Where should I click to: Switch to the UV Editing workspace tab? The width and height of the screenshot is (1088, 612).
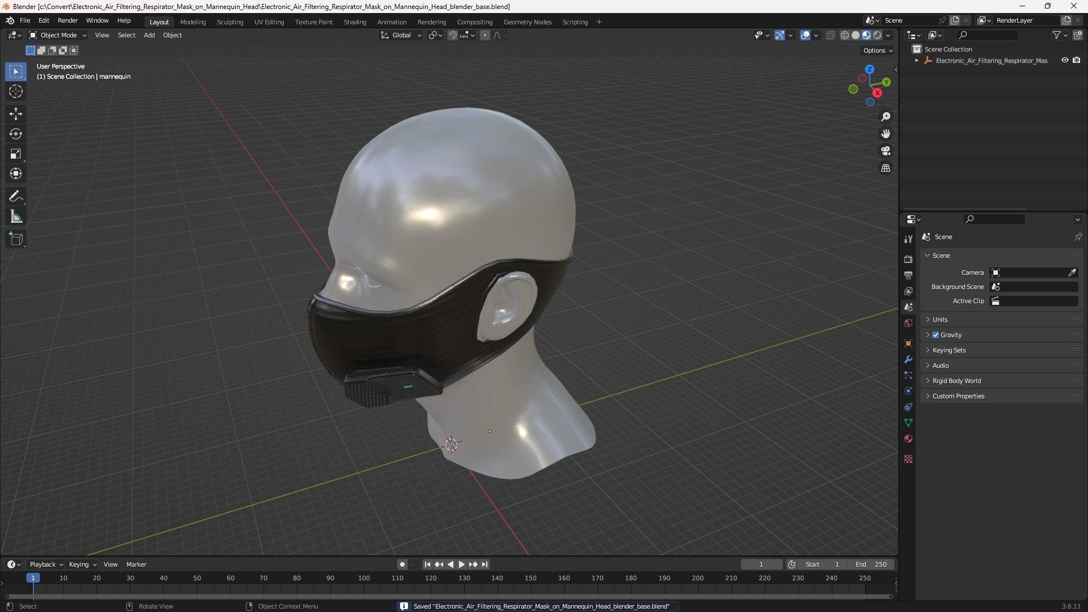(x=269, y=22)
